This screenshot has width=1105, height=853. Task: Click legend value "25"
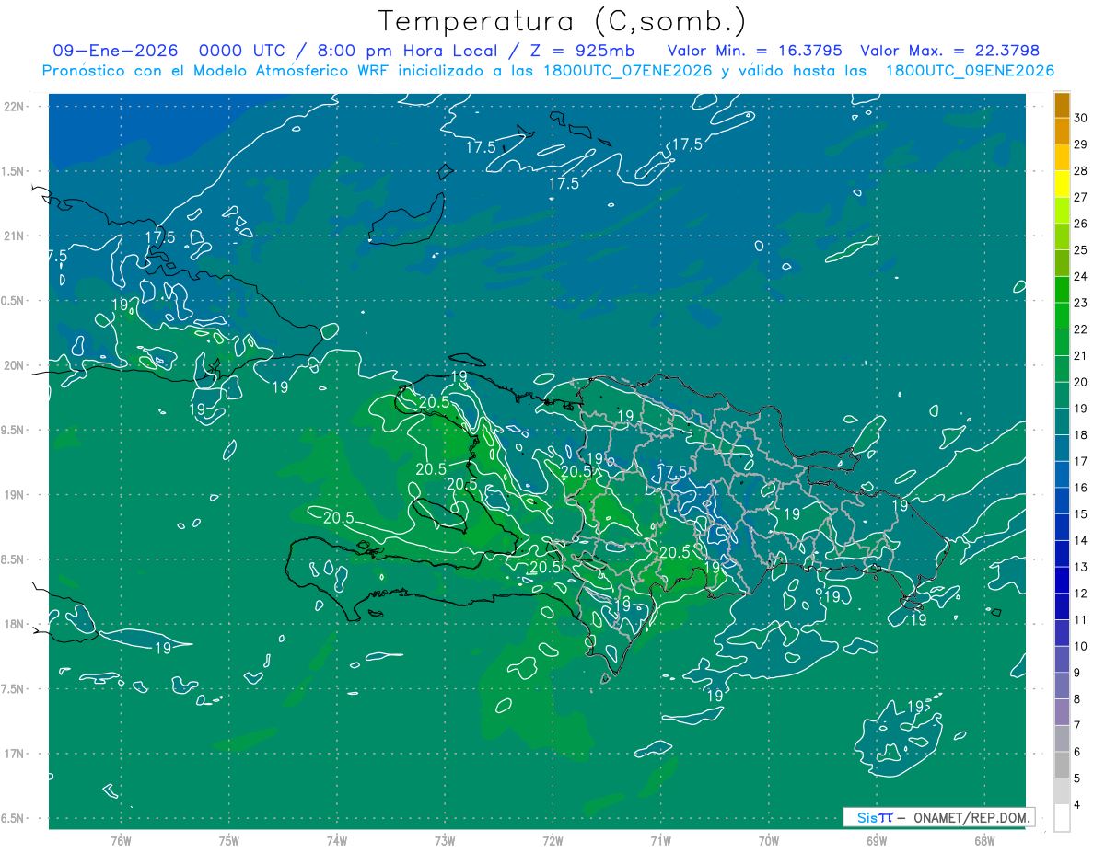[1081, 250]
